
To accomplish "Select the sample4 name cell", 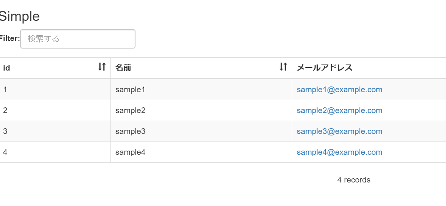I will [130, 152].
